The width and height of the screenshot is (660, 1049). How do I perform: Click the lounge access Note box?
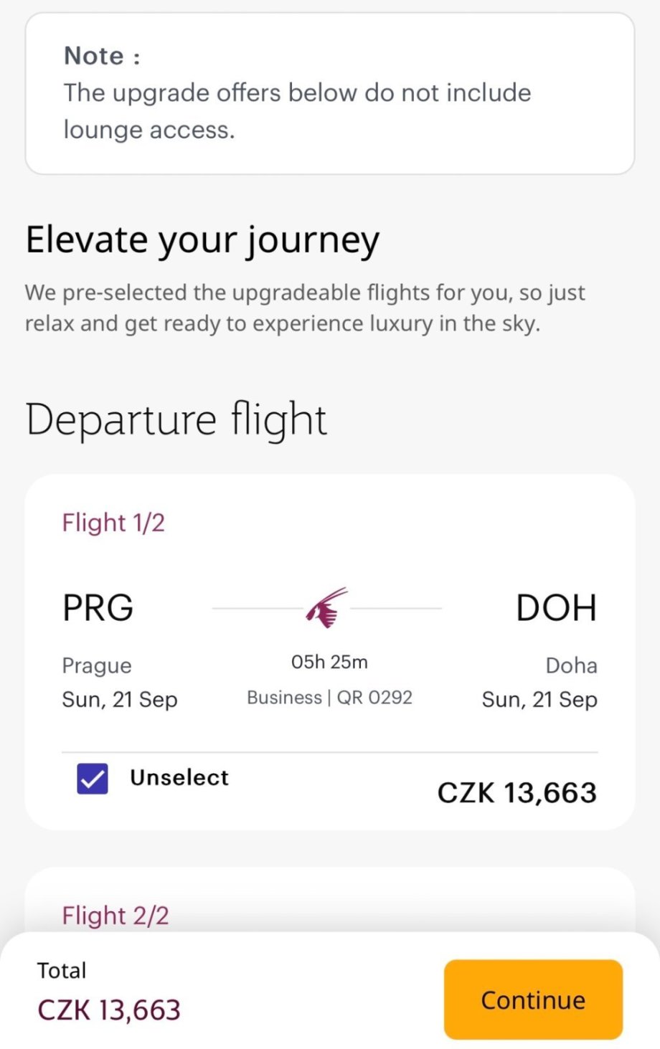tap(329, 94)
